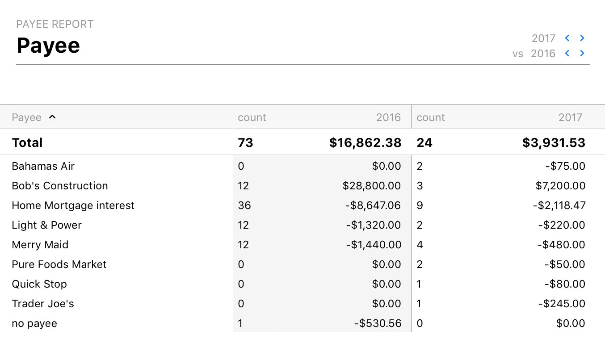Step comparison year 2016 backward
605x343 pixels.
tap(567, 54)
